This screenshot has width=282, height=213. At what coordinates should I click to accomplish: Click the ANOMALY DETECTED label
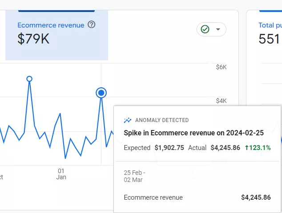tap(162, 120)
